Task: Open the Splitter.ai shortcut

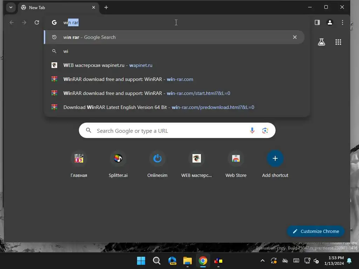Action: pos(118,164)
